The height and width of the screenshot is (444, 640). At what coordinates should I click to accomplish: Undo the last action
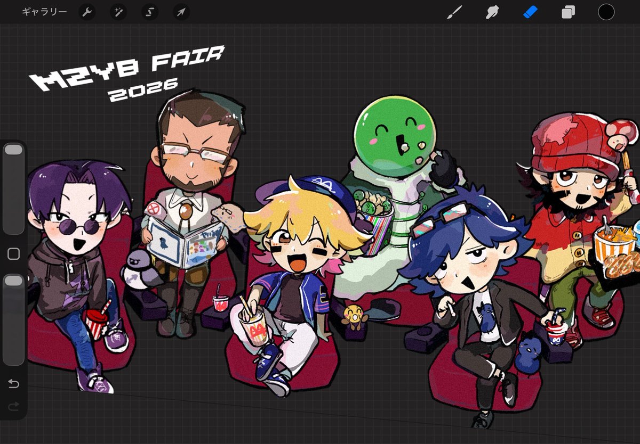pos(13,384)
